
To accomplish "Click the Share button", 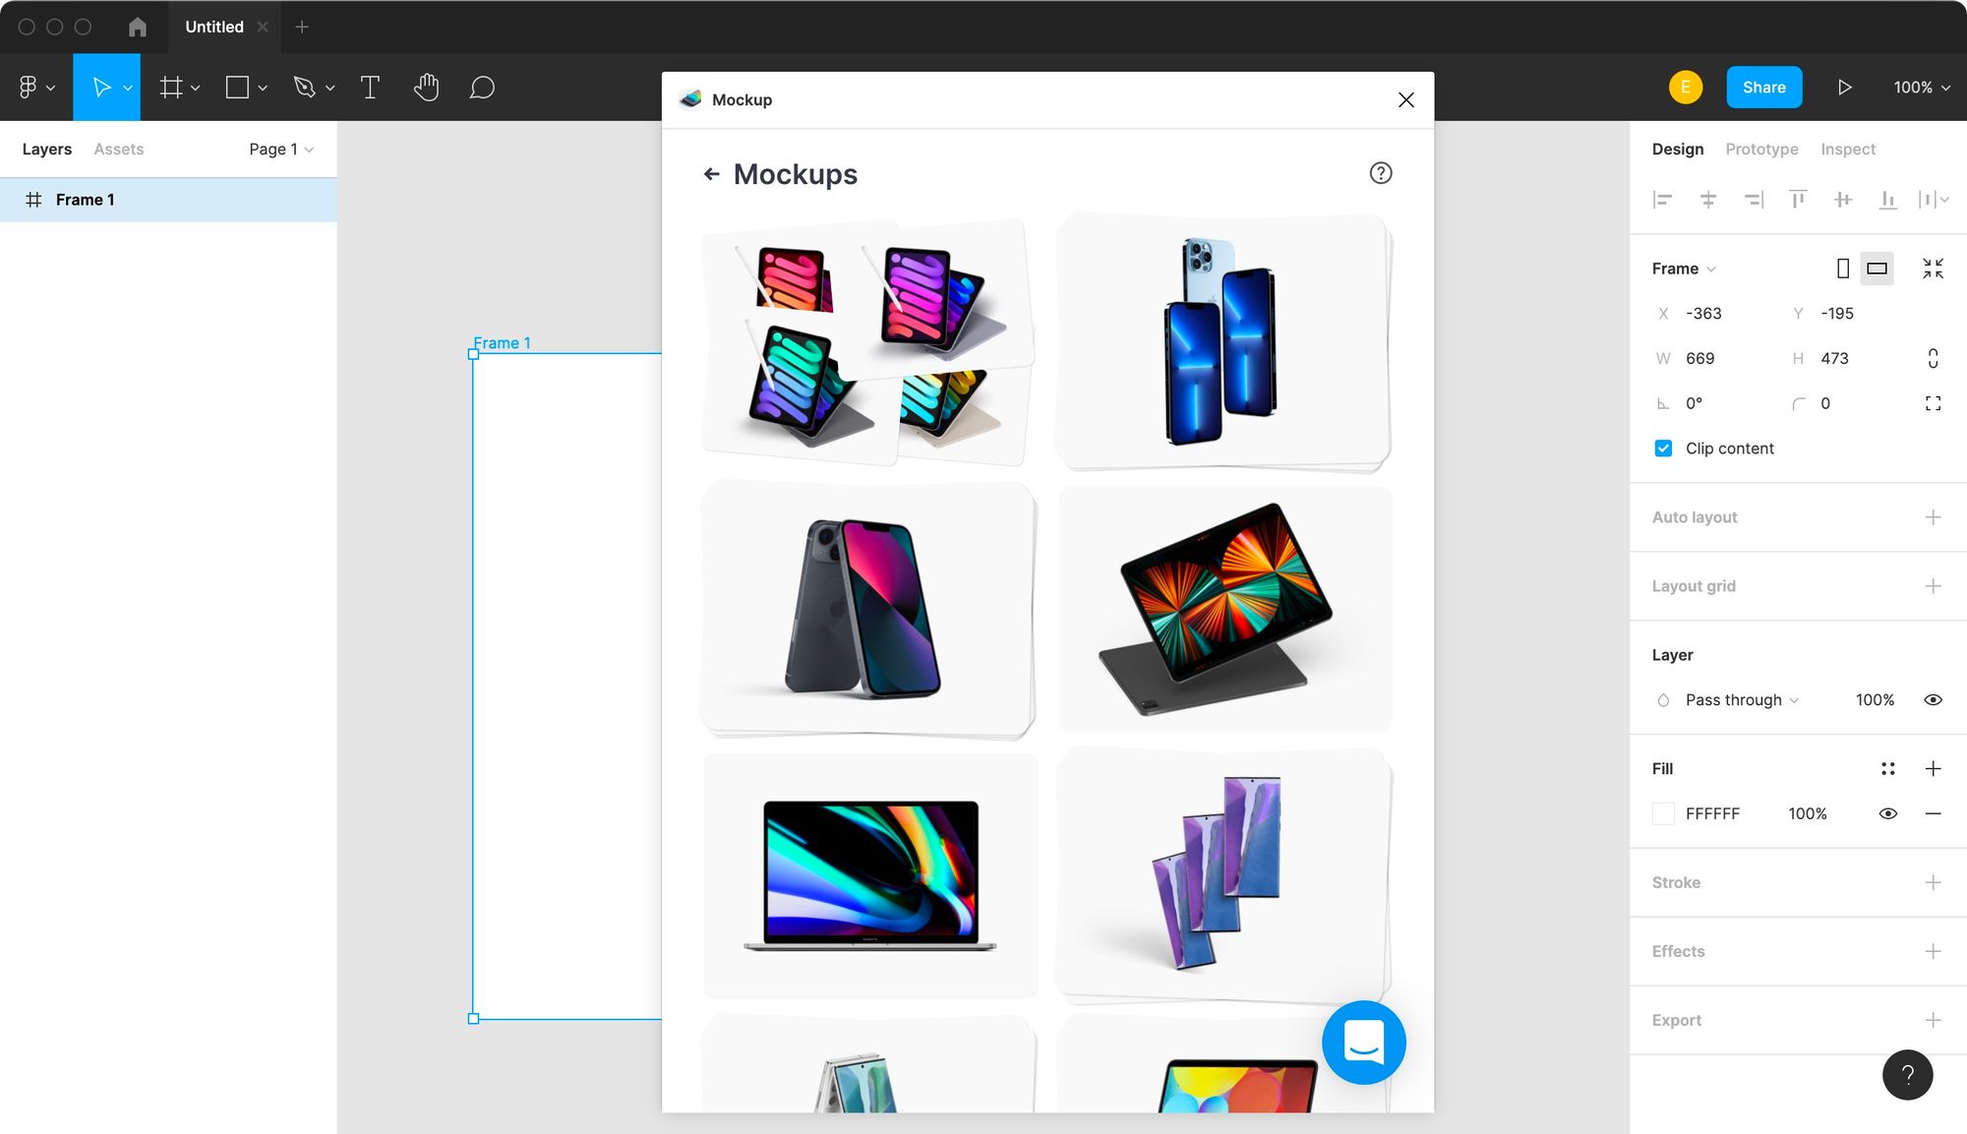I will (x=1763, y=88).
